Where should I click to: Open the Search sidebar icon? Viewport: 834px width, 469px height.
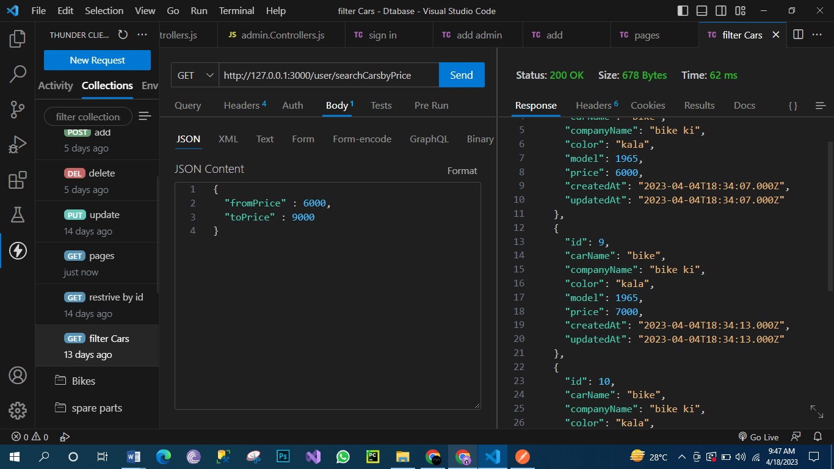pos(17,75)
